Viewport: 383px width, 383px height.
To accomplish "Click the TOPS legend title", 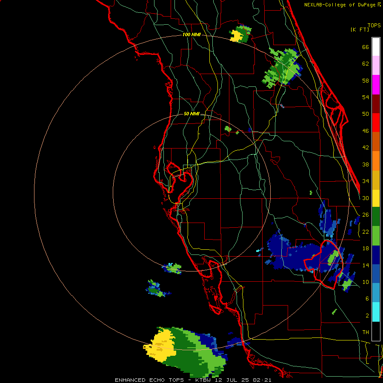I will [x=374, y=26].
